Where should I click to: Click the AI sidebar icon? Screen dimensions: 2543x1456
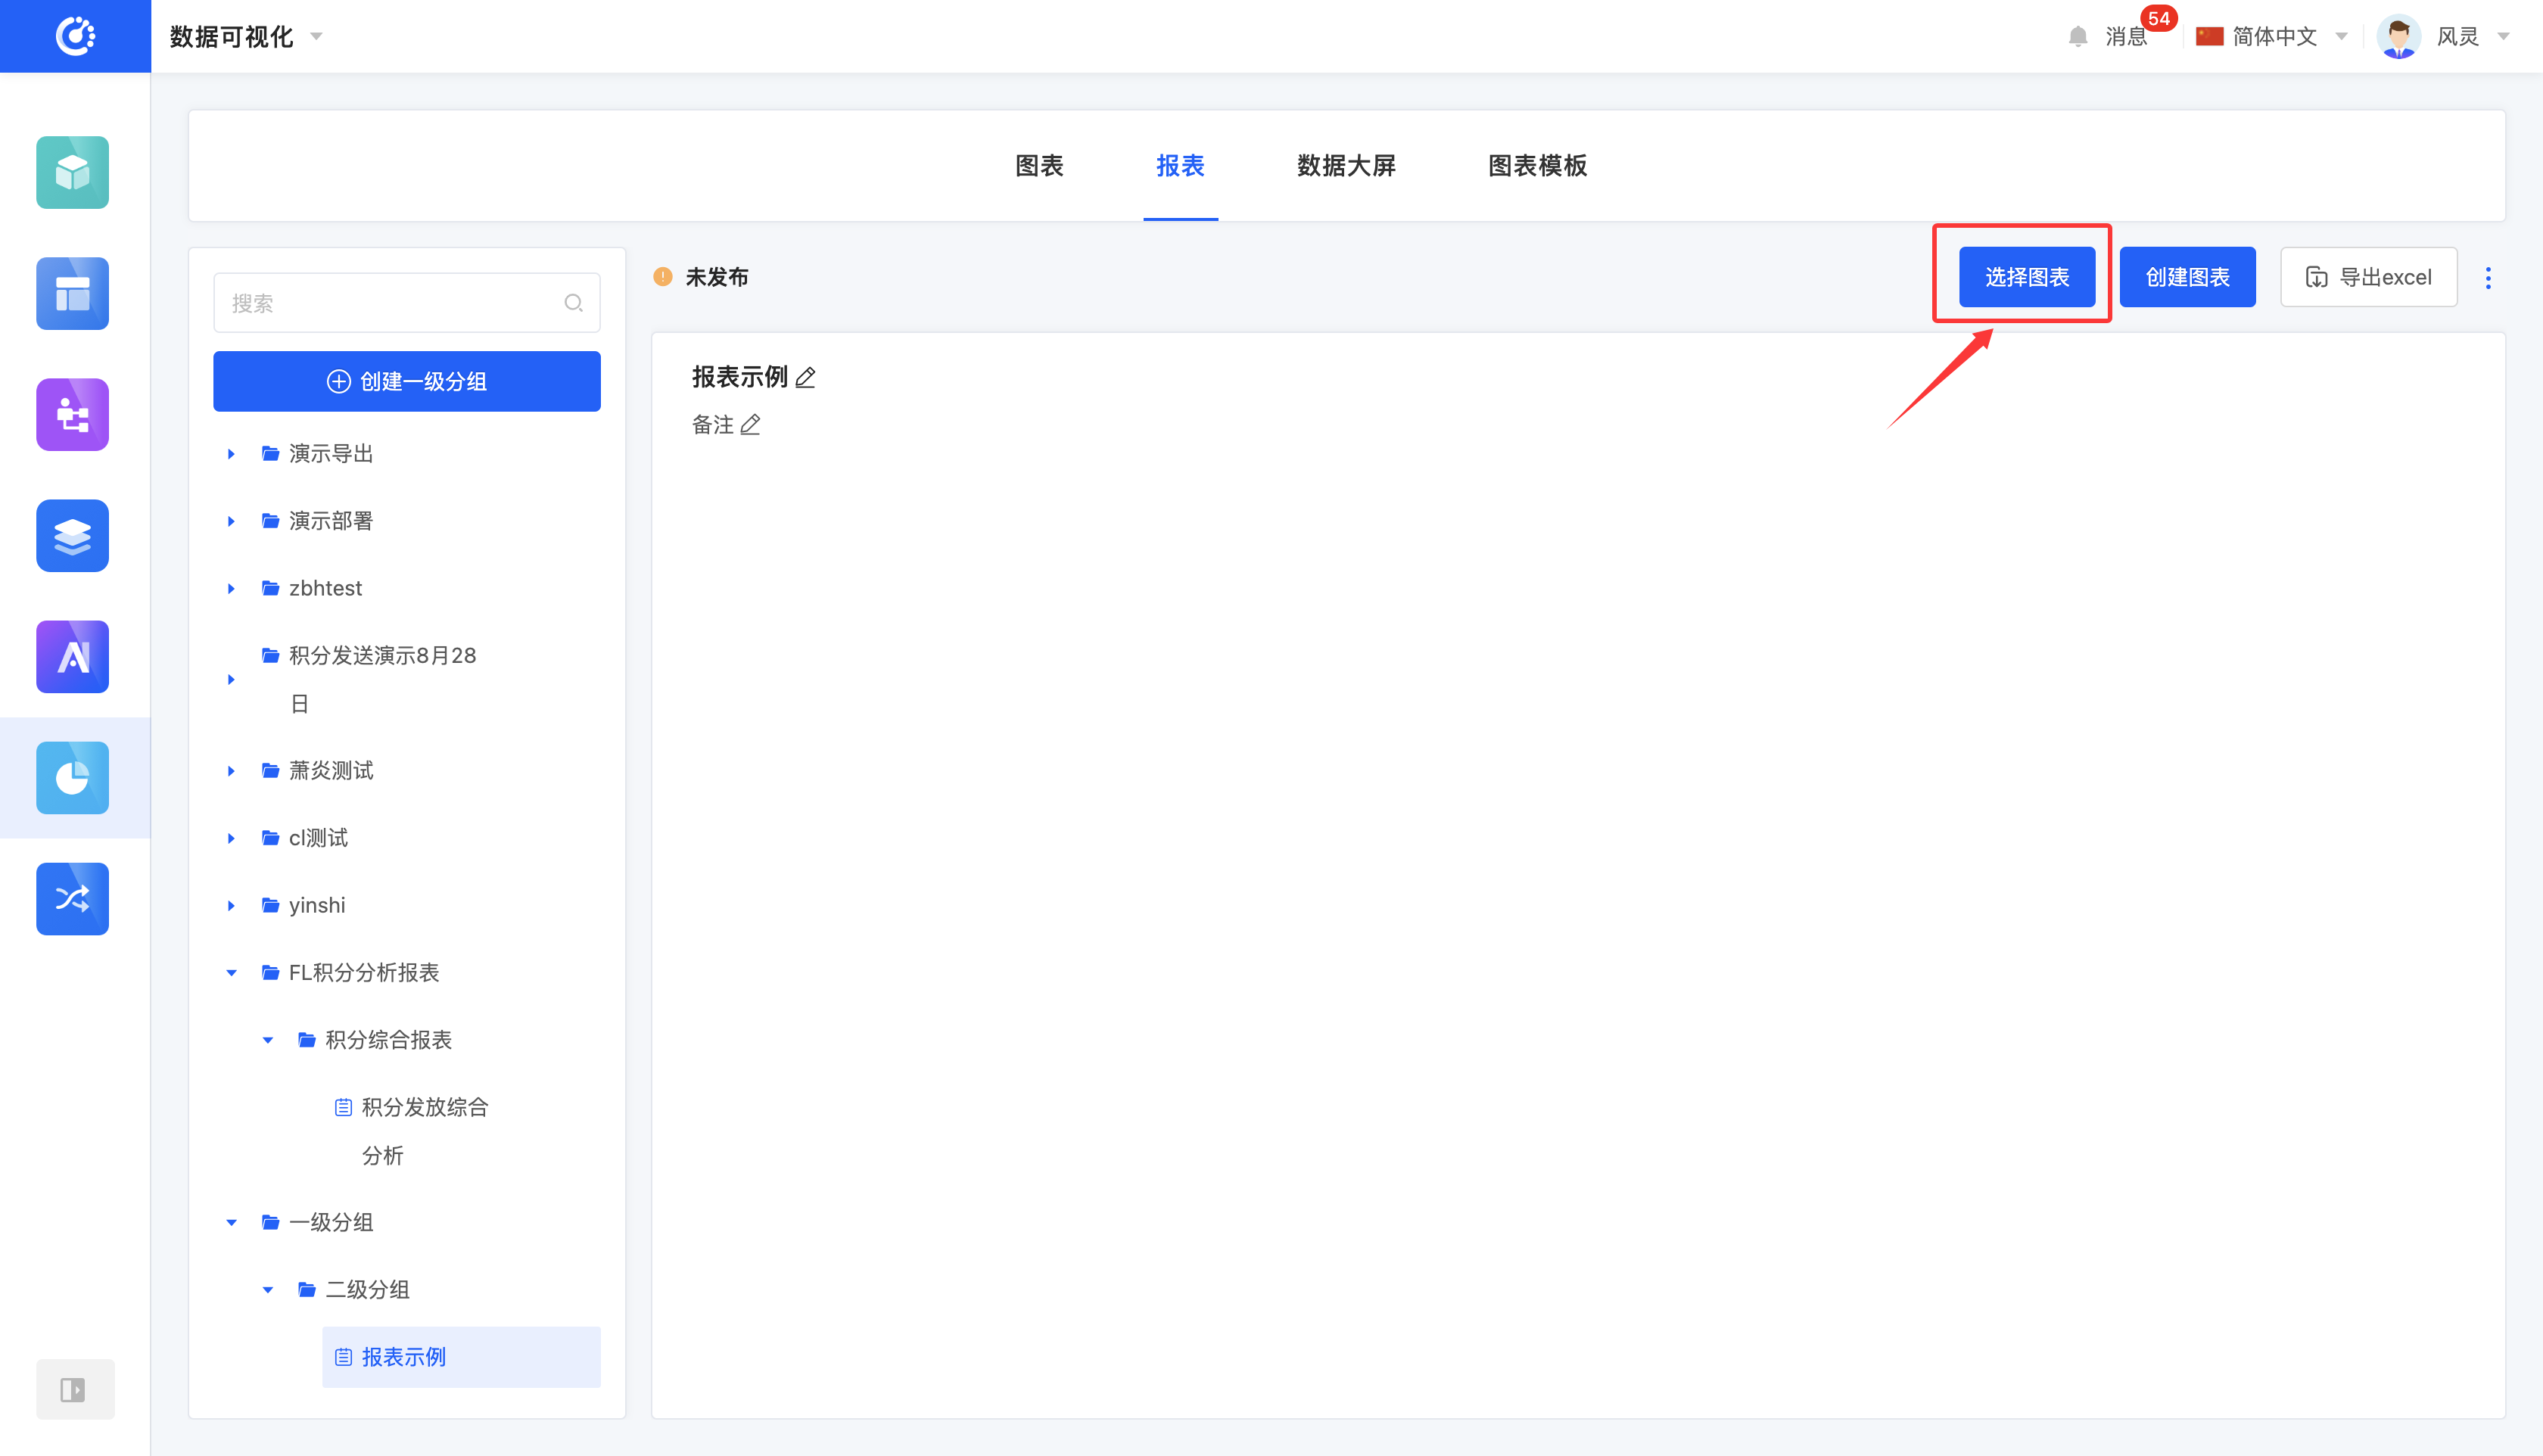72,657
